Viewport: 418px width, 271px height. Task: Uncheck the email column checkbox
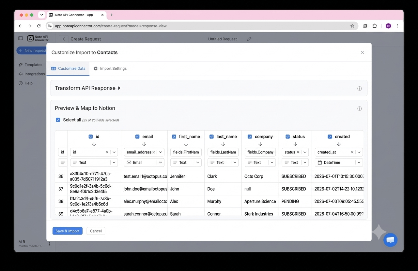click(137, 137)
